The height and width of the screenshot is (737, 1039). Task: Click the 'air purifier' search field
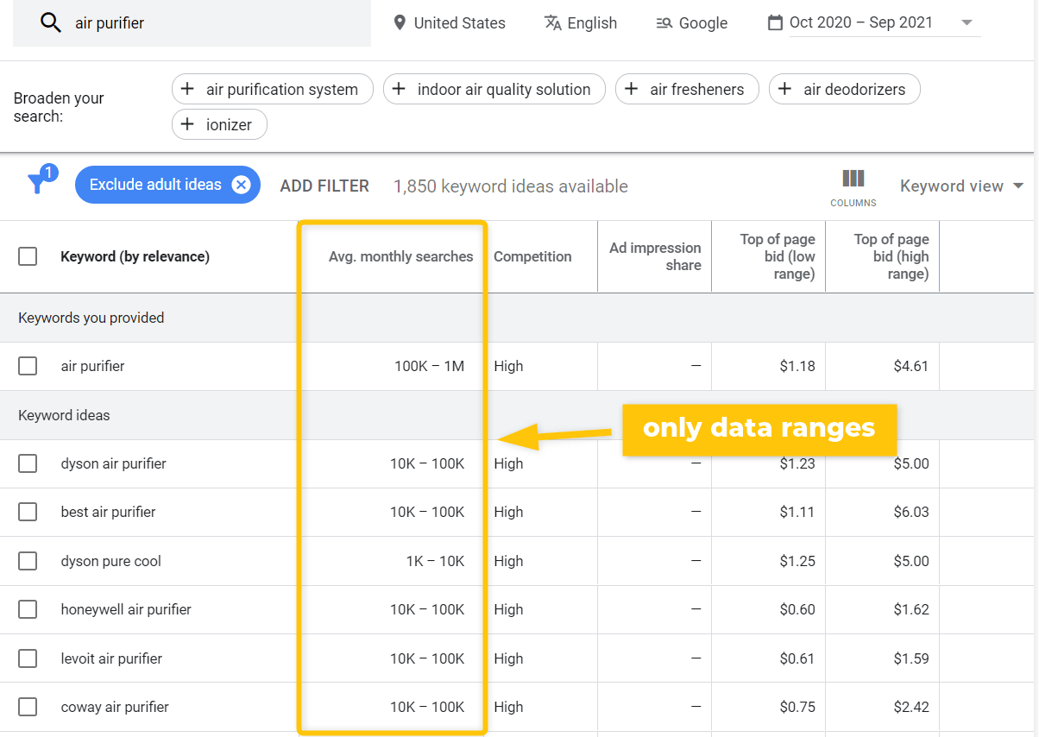[x=192, y=23]
